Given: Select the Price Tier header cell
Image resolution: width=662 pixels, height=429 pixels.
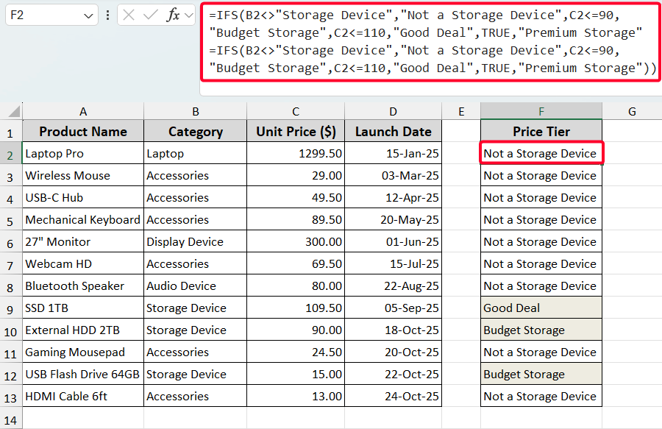Looking at the screenshot, I should point(541,131).
